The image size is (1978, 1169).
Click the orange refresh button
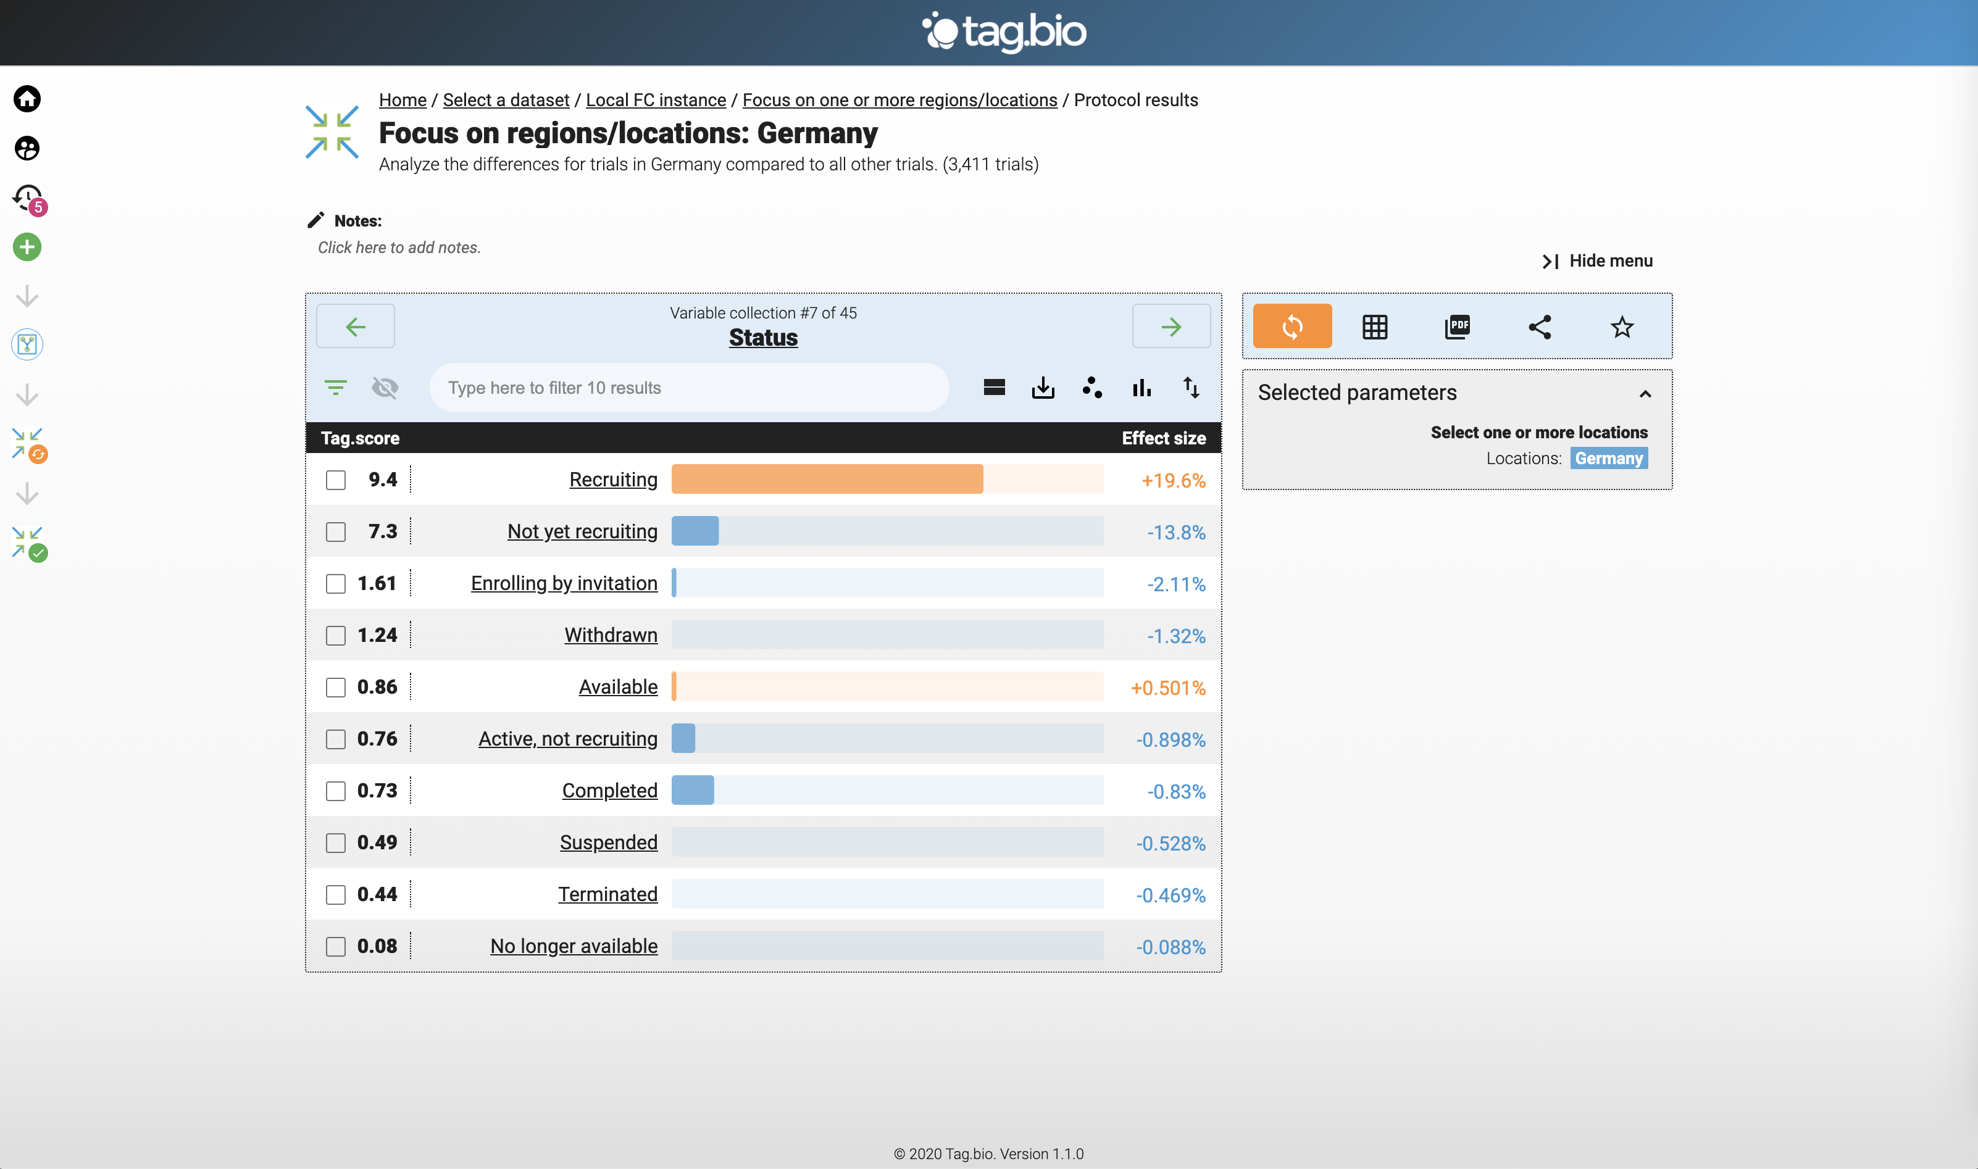1292,326
